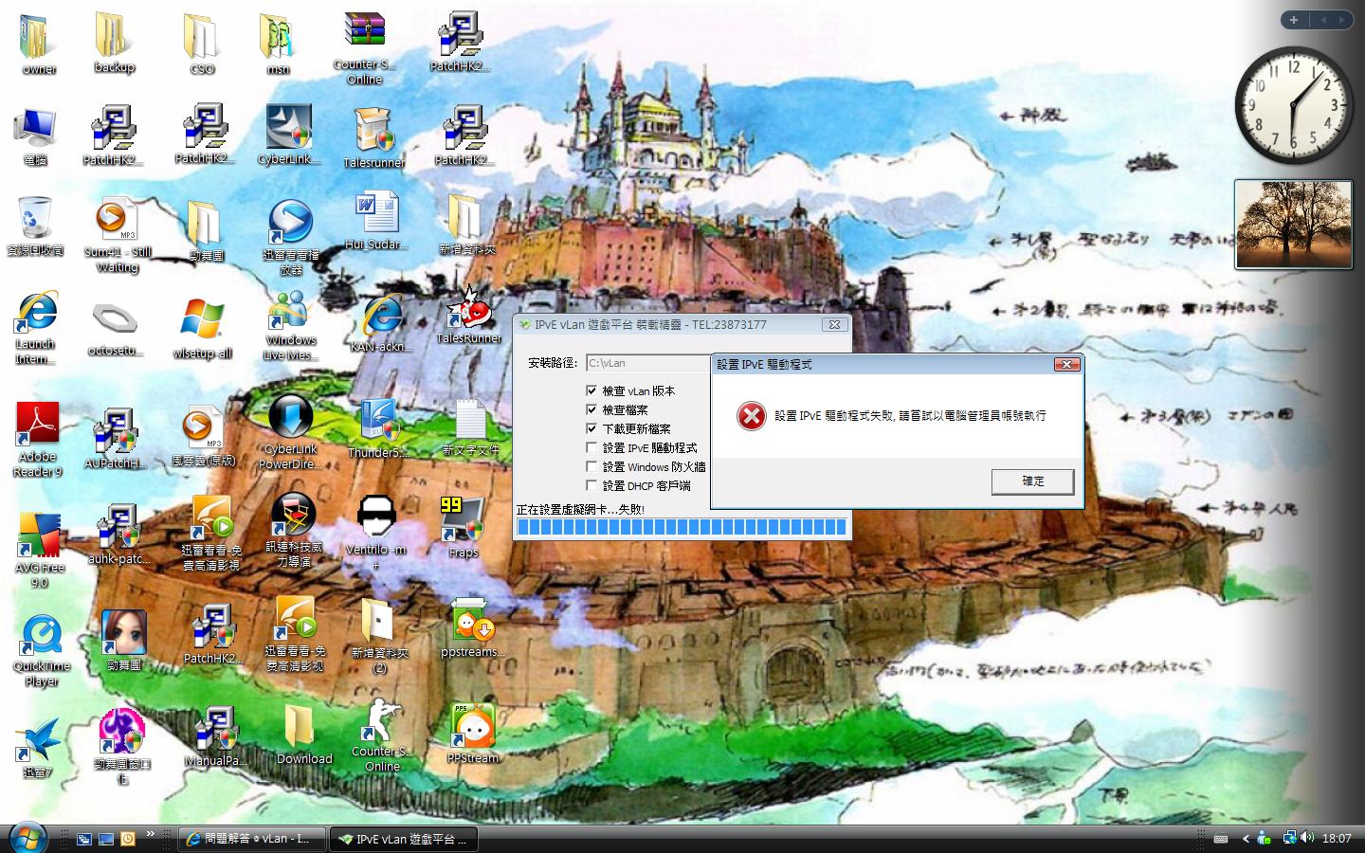This screenshot has width=1365, height=853.
Task: Select the Sum41 - Still Waiting MP3 file
Action: pyautogui.click(x=118, y=234)
